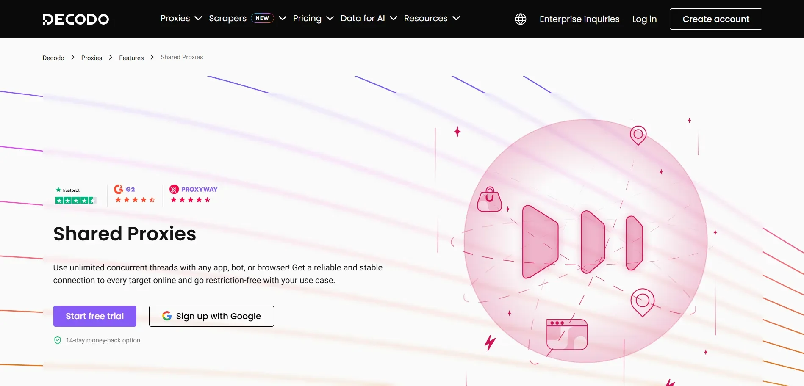Click the Create account button
804x386 pixels.
[x=716, y=19]
